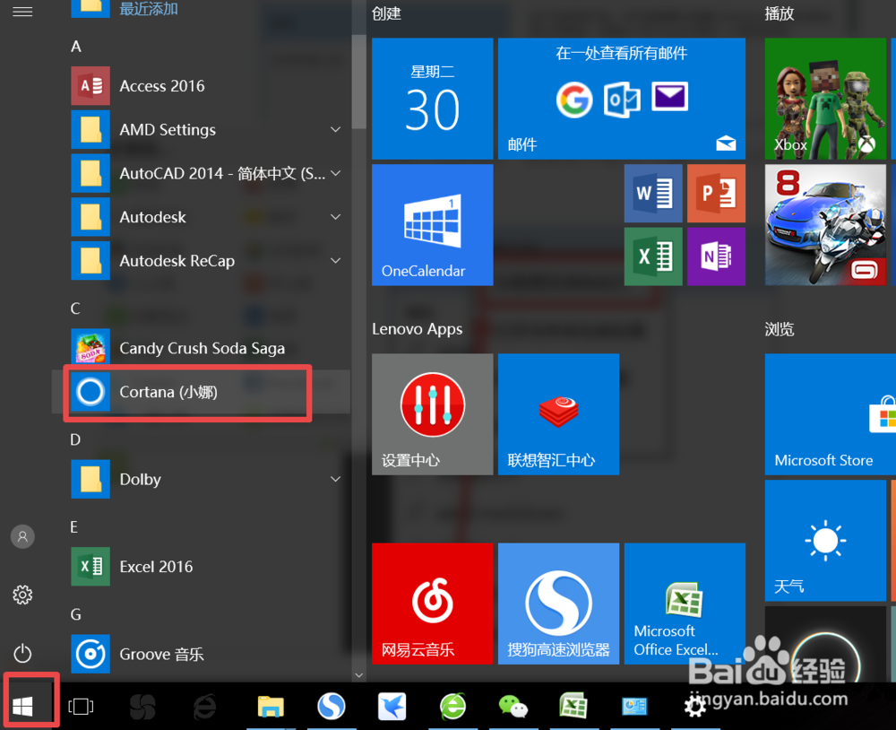Click the letter G section header
Screen dimensions: 896x730
[75, 615]
